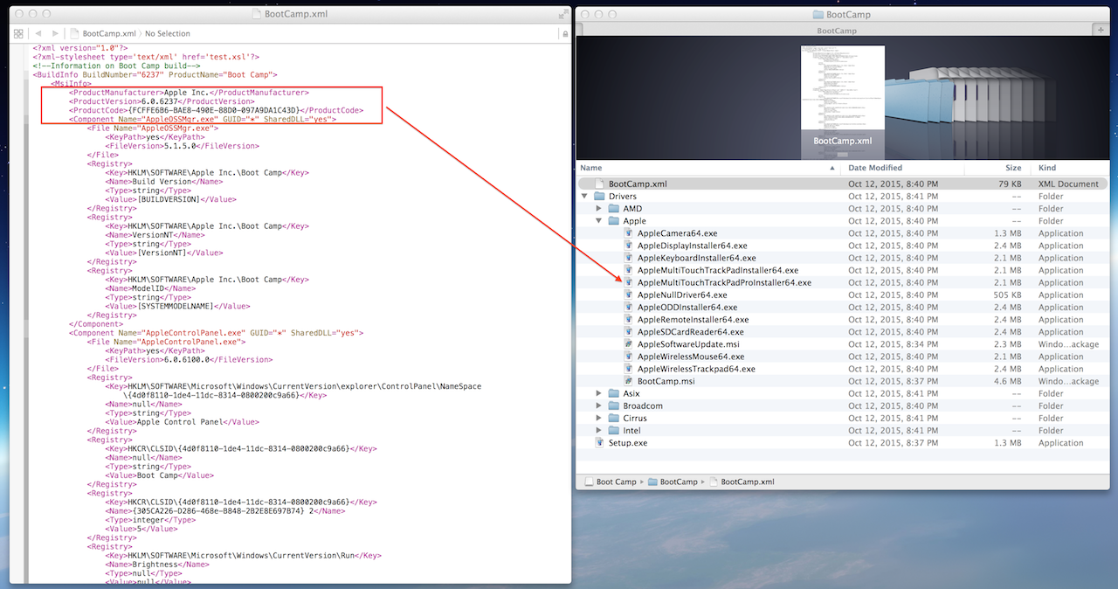Click the BootCamp.msi installer package icon
The width and height of the screenshot is (1118, 589).
628,381
